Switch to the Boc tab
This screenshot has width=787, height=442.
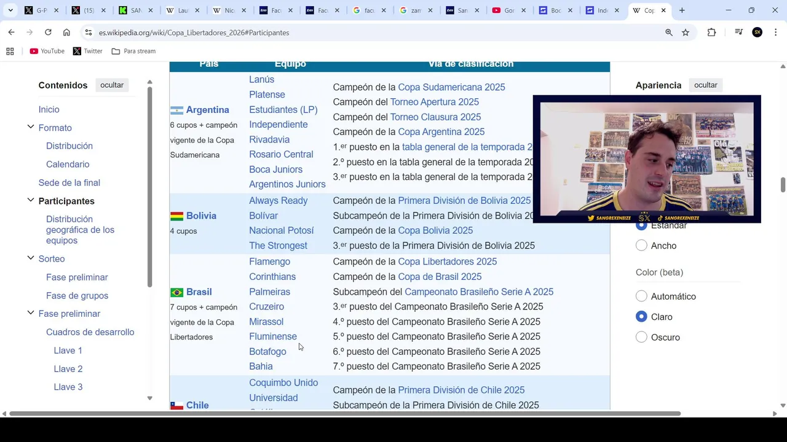(555, 10)
